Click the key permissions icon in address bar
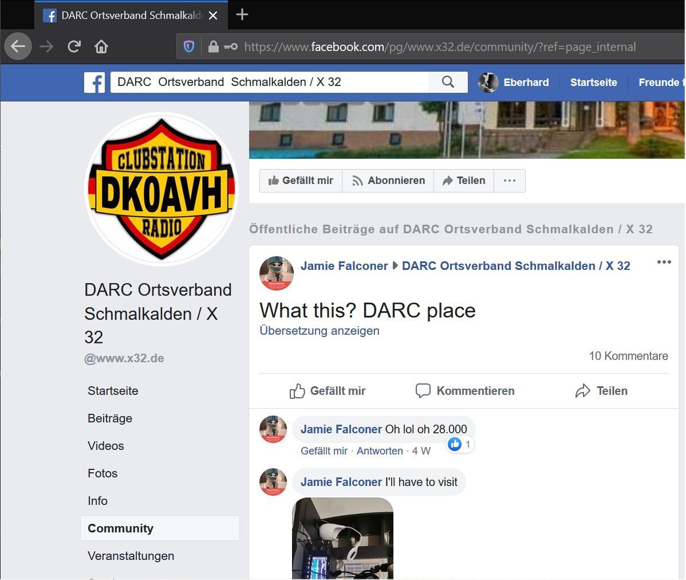The image size is (686, 580). tap(231, 46)
